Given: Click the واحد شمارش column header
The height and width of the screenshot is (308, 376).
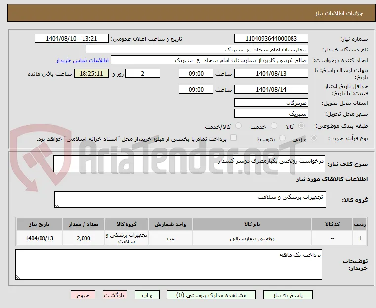Looking at the screenshot, I should pyautogui.click(x=170, y=224).
